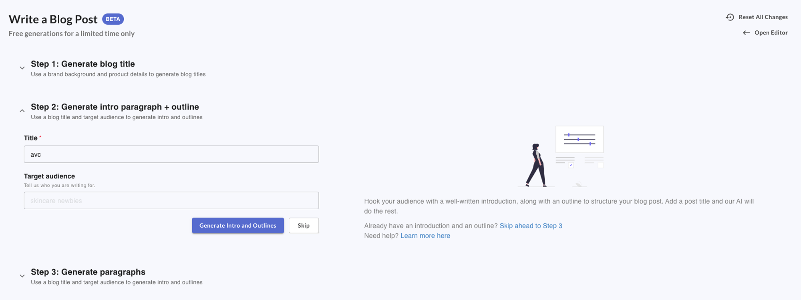Focus the Target audience text field
The height and width of the screenshot is (300, 801).
click(171, 200)
